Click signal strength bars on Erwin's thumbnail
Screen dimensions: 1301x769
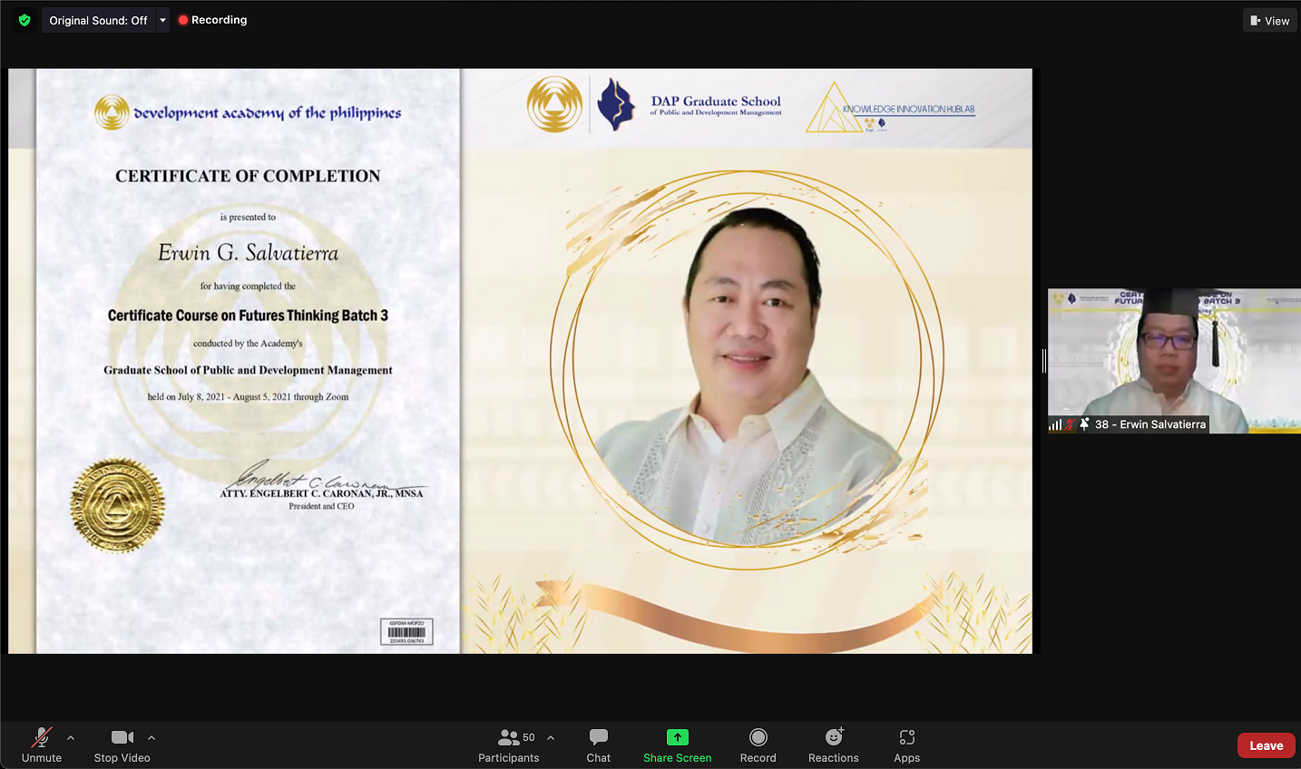(x=1055, y=424)
